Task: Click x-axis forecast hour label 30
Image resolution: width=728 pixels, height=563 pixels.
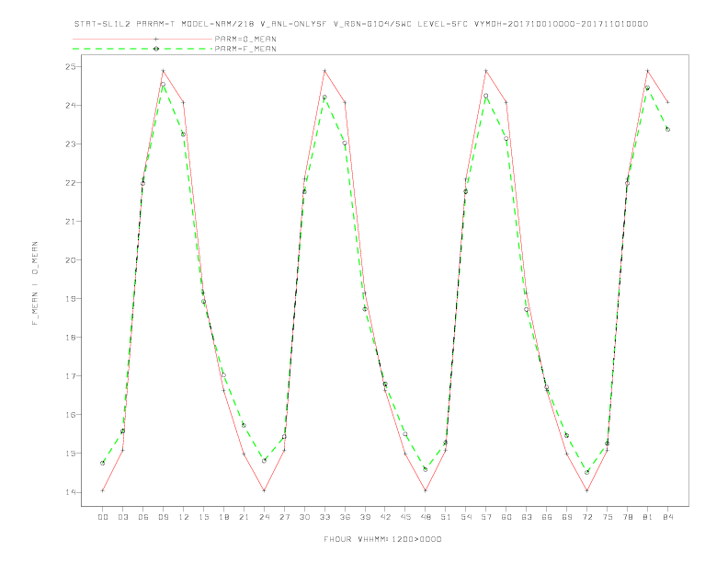Action: pos(304,517)
